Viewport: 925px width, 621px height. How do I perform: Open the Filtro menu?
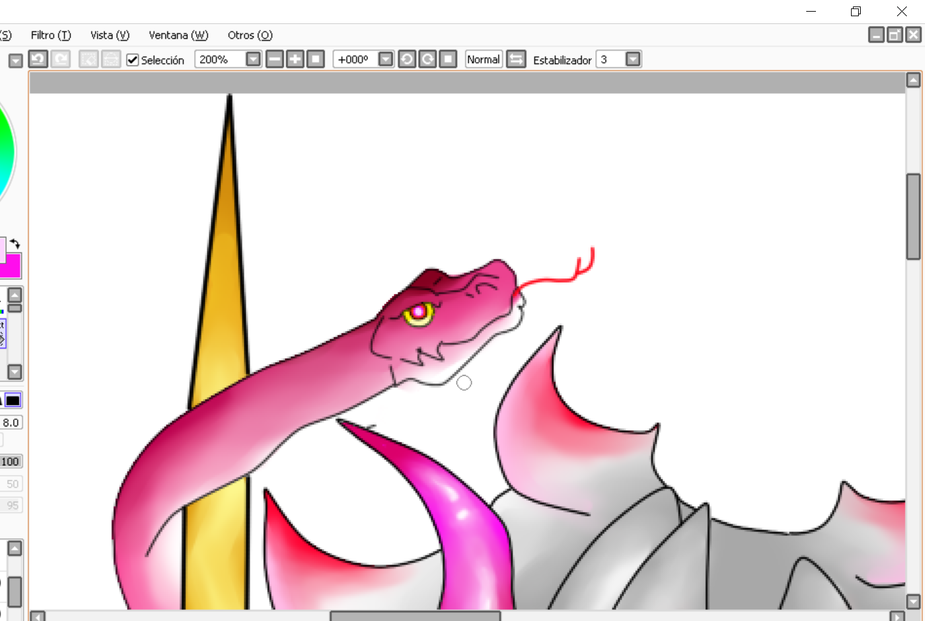pos(51,35)
